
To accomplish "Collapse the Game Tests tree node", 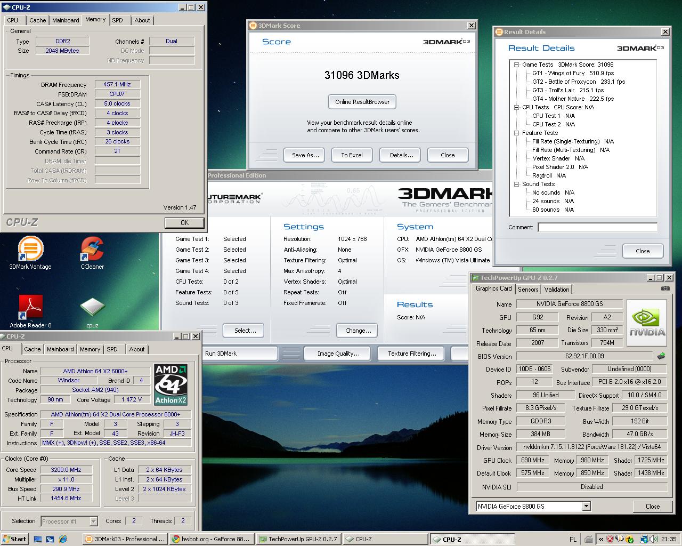I will [517, 65].
